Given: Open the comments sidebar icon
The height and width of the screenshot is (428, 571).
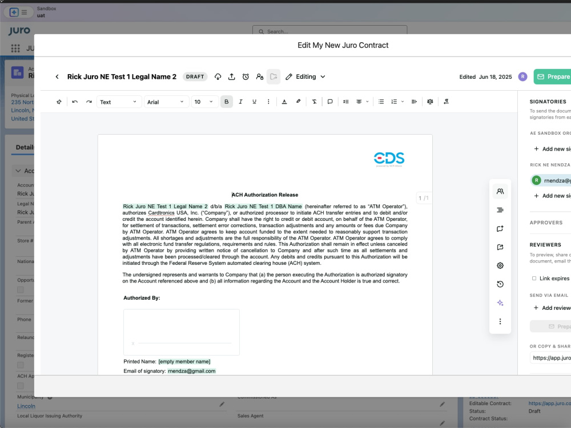Looking at the screenshot, I should (x=500, y=229).
